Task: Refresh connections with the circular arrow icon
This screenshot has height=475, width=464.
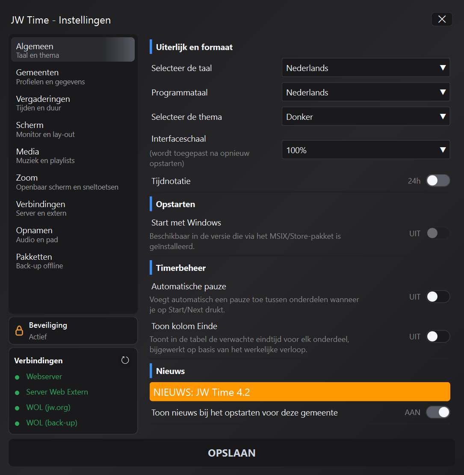Action: [125, 360]
